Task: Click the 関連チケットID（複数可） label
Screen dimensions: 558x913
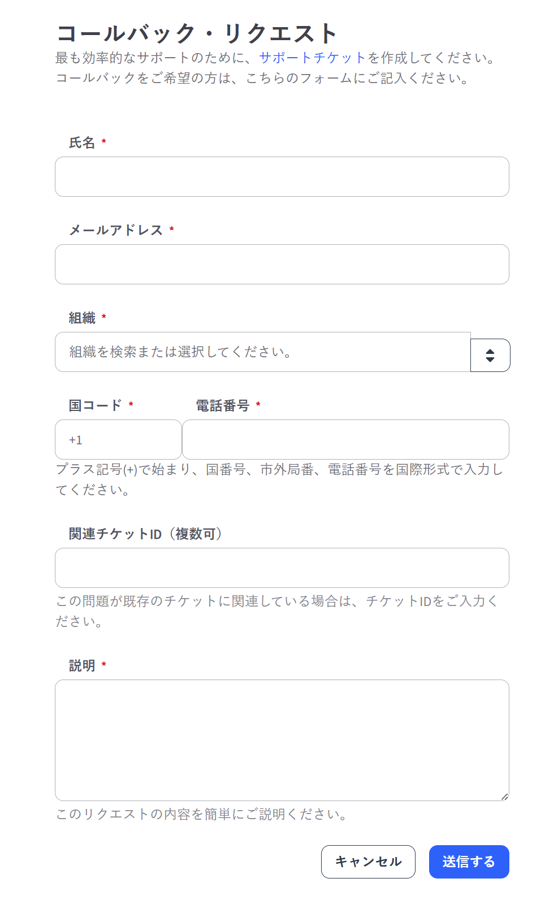Action: click(x=145, y=534)
